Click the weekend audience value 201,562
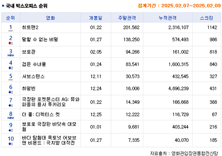Viewport: 222px width, 156px height. click(x=131, y=27)
